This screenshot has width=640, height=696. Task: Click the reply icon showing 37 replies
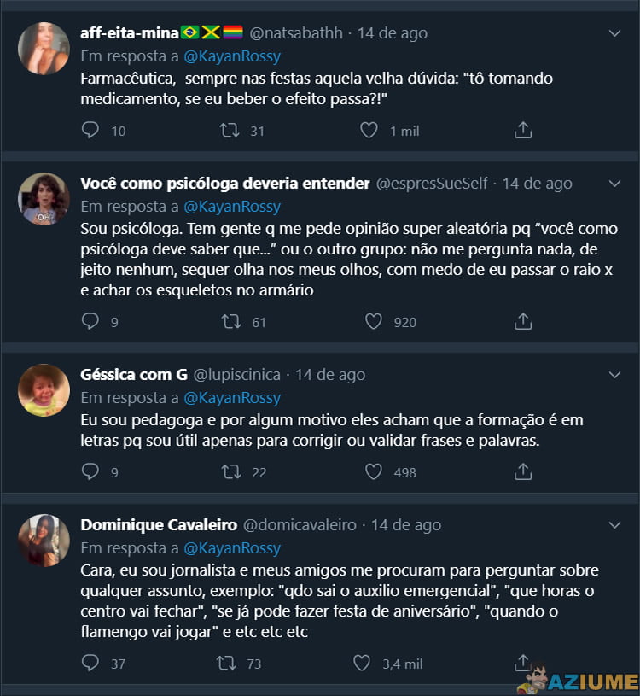tap(90, 664)
